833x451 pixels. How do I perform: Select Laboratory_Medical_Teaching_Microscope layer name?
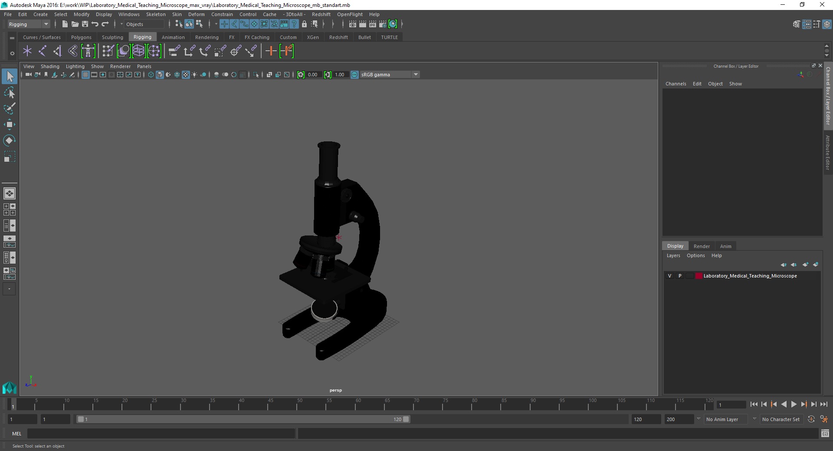(750, 276)
